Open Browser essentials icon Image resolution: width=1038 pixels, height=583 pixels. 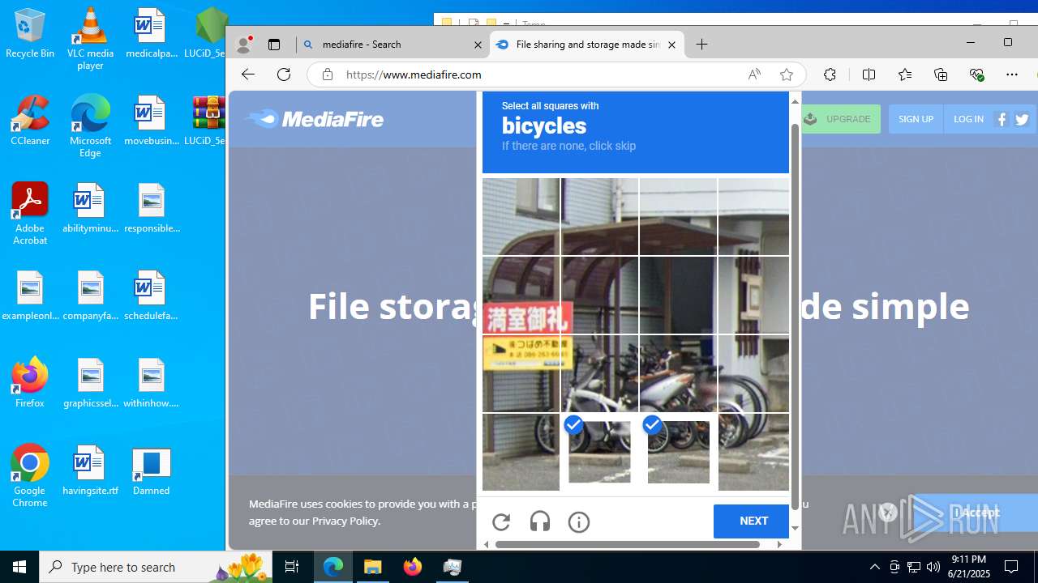click(x=976, y=74)
